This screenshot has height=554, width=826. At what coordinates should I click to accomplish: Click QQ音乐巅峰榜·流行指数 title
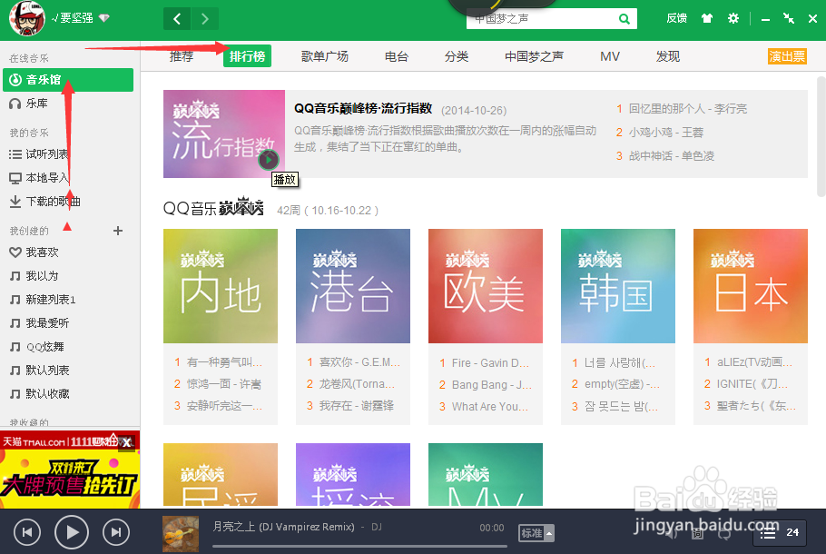pyautogui.click(x=363, y=109)
